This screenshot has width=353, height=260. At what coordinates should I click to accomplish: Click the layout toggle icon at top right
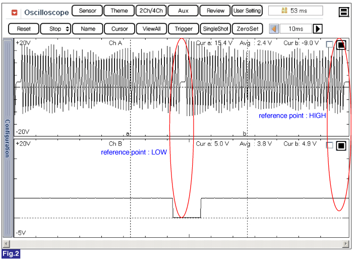(x=343, y=12)
